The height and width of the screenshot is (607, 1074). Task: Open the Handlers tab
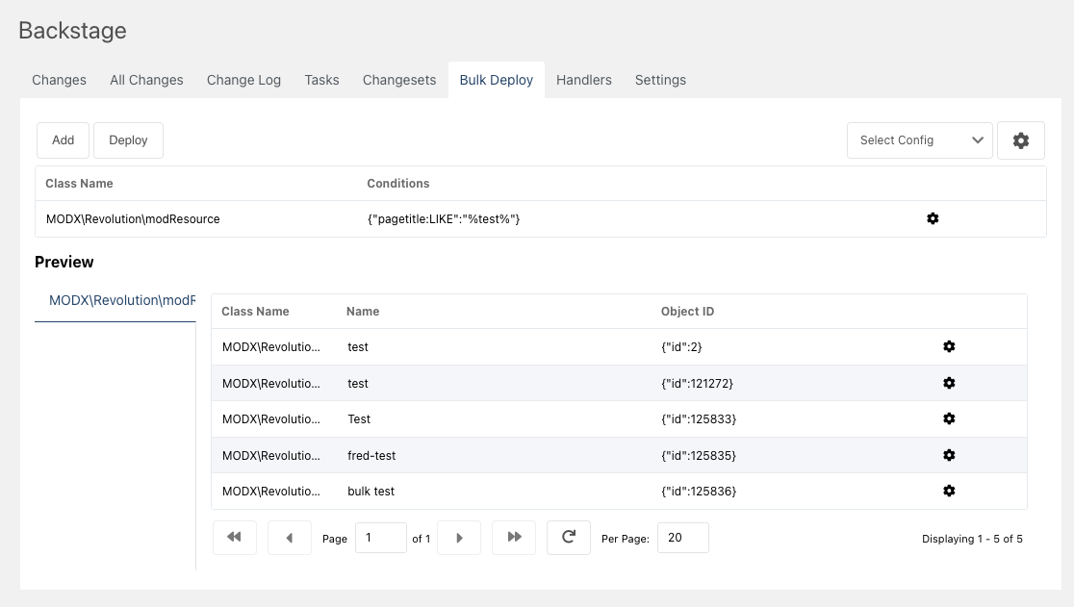(x=583, y=80)
